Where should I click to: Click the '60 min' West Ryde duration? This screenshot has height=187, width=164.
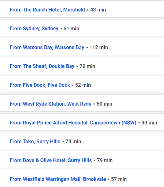coord(104,104)
